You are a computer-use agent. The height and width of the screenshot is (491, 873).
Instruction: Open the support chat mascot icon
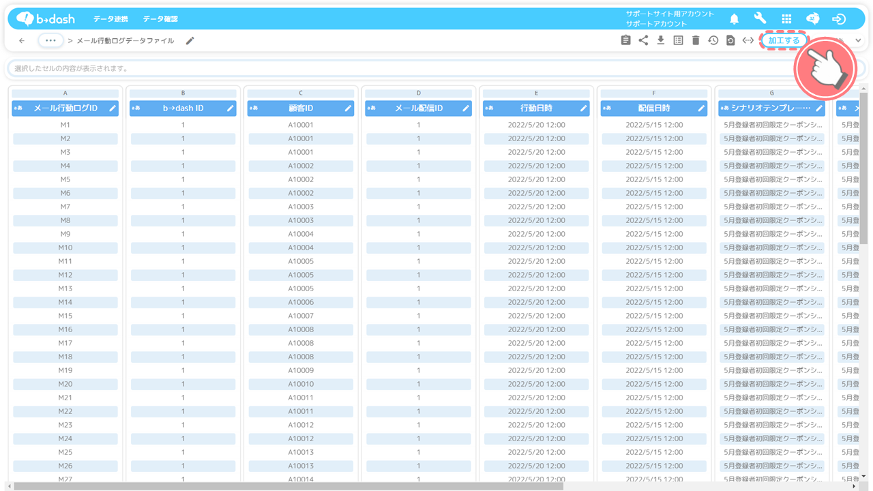812,19
